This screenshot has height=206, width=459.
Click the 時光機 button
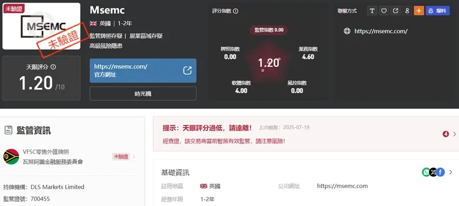coord(143,94)
